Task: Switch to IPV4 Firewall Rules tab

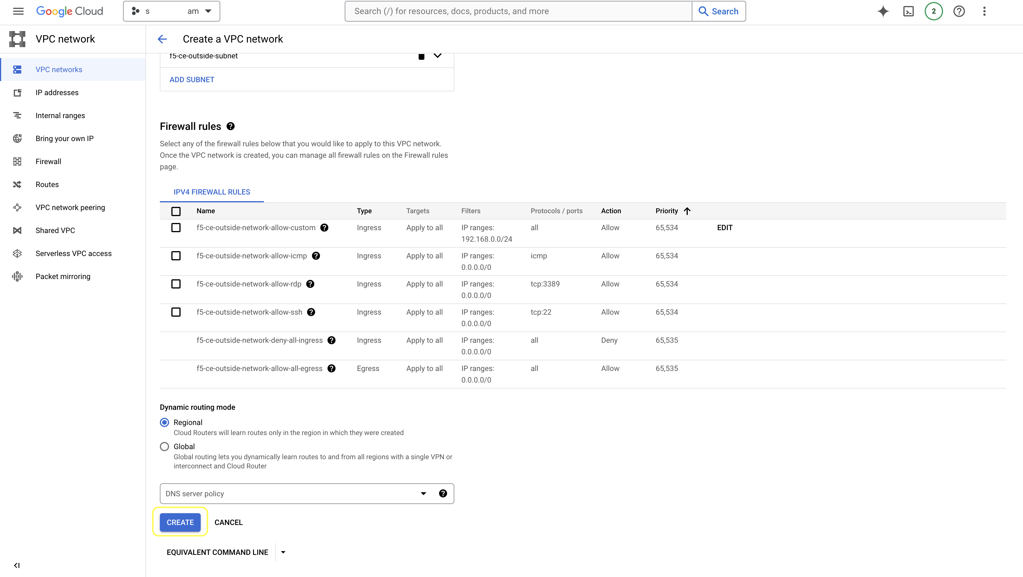Action: [x=212, y=192]
